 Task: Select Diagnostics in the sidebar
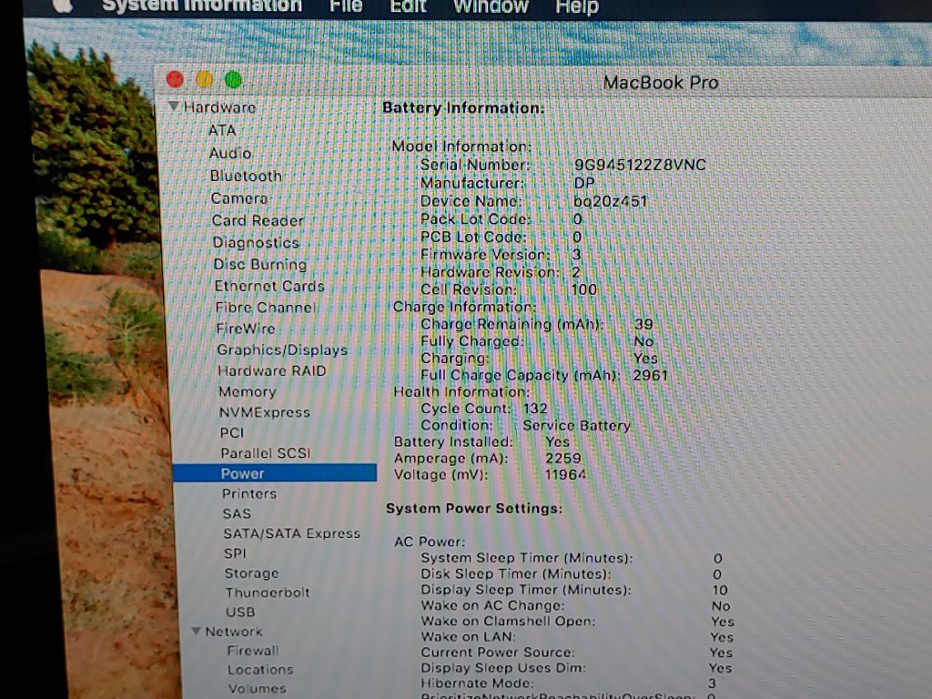[x=256, y=242]
